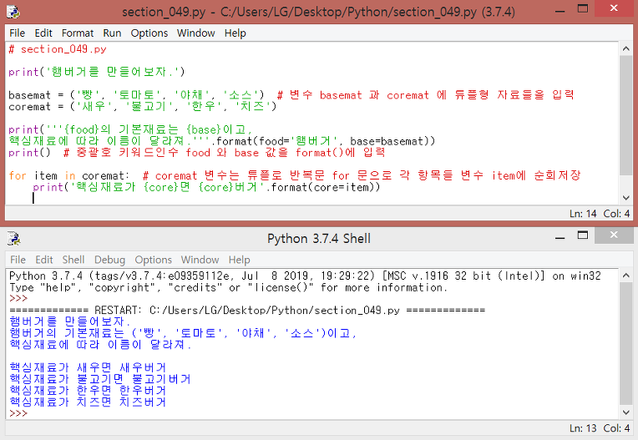The image size is (638, 440).
Task: Maximize the section_049.py editor window
Action: coord(583,8)
